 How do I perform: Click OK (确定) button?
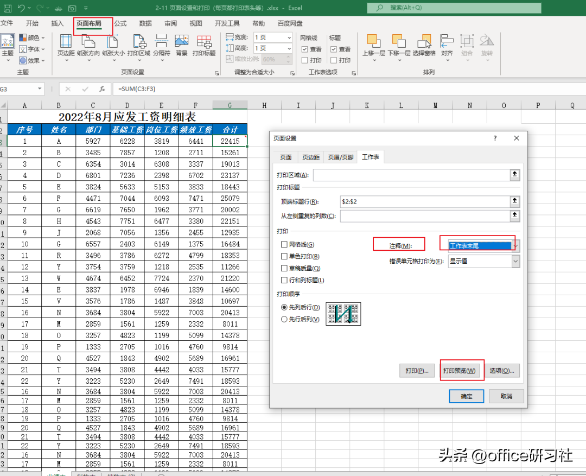(x=467, y=396)
